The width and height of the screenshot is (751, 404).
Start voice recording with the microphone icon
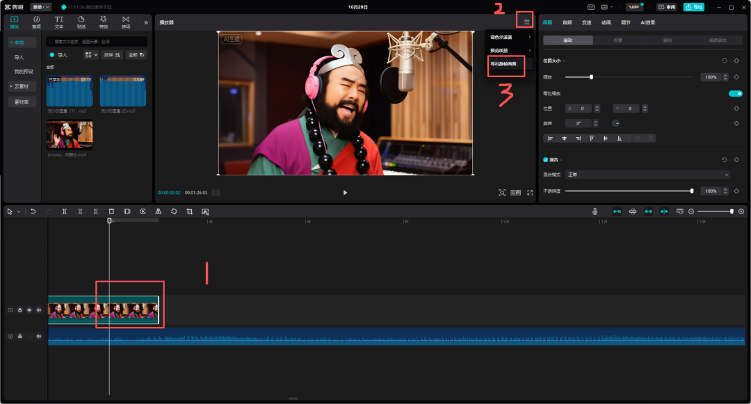pos(595,211)
